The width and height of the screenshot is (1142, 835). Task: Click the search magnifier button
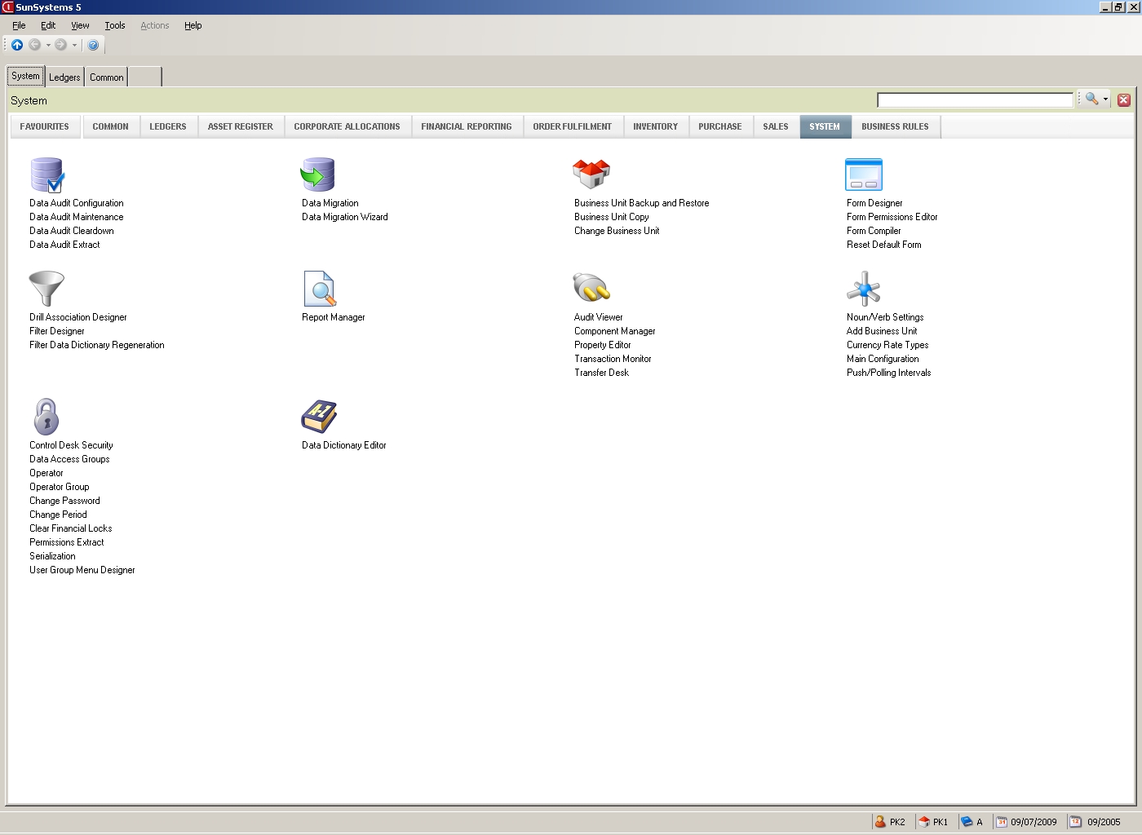(1091, 99)
